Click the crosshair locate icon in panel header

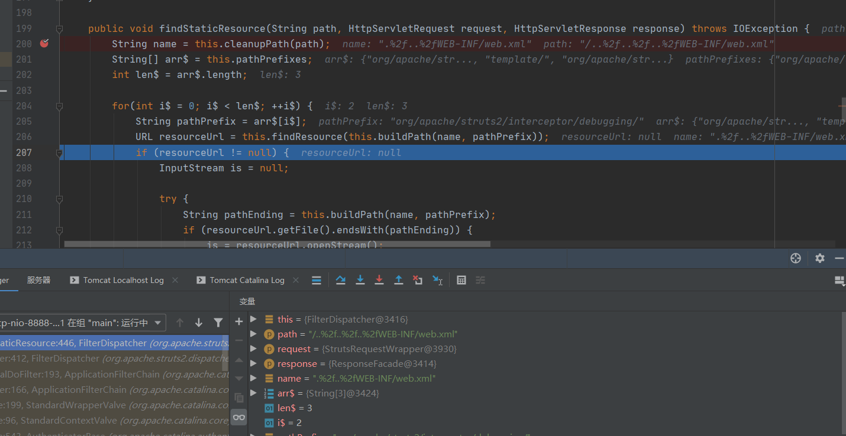796,258
